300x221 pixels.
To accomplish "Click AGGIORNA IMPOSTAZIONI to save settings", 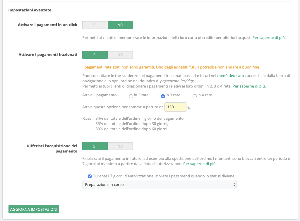I will (x=33, y=209).
